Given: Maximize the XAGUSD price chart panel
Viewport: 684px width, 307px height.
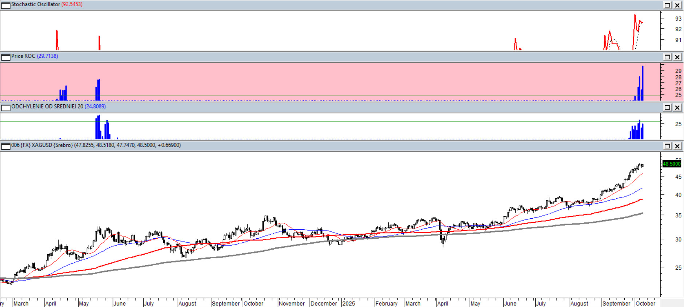Looking at the screenshot, I should point(667,146).
